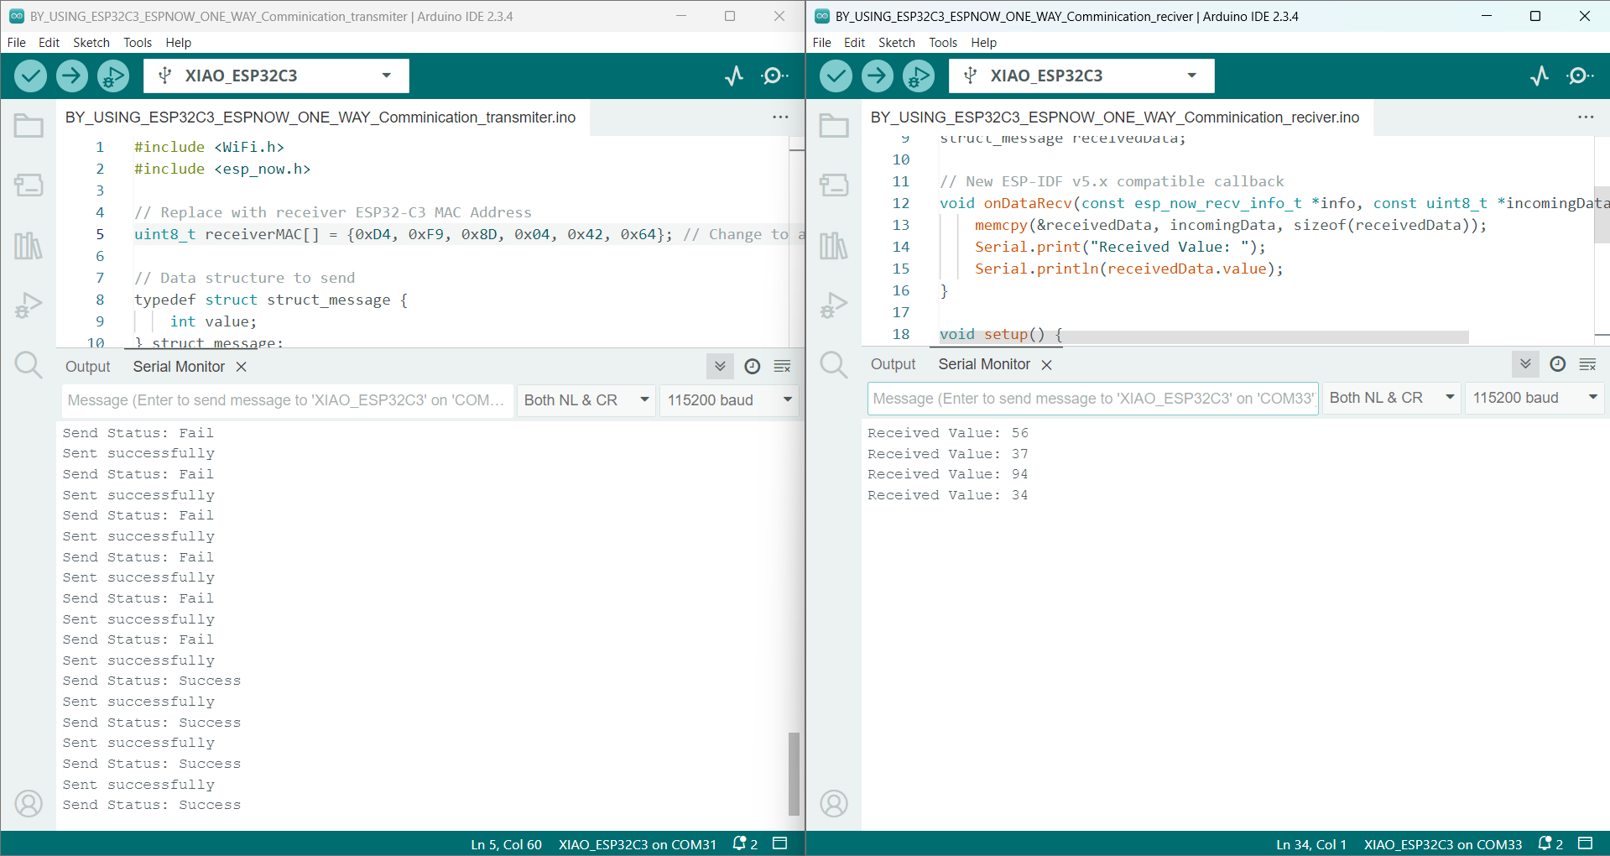
Task: Toggle bottom panel icon in transmitter status bar
Action: [x=780, y=843]
